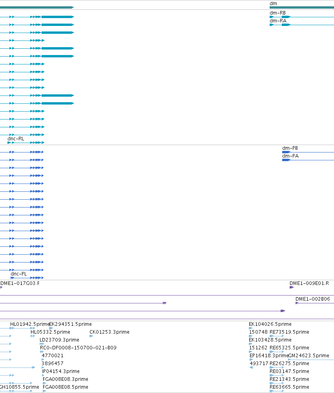This screenshot has height=393, width=334.
Task: Select EST RE03147.5prime
Action: (x=289, y=371)
